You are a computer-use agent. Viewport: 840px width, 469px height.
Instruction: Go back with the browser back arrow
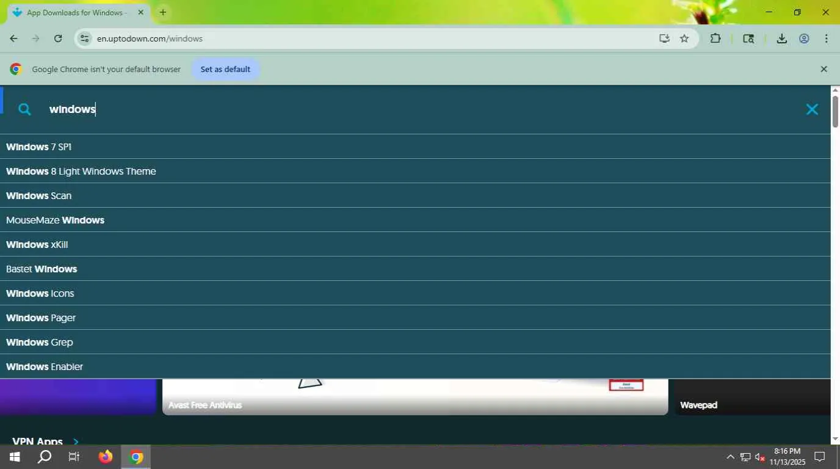(x=13, y=38)
